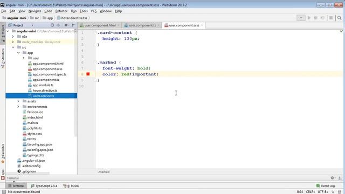Open the Edit menu
Viewport: 345px width, 194px height.
point(12,11)
